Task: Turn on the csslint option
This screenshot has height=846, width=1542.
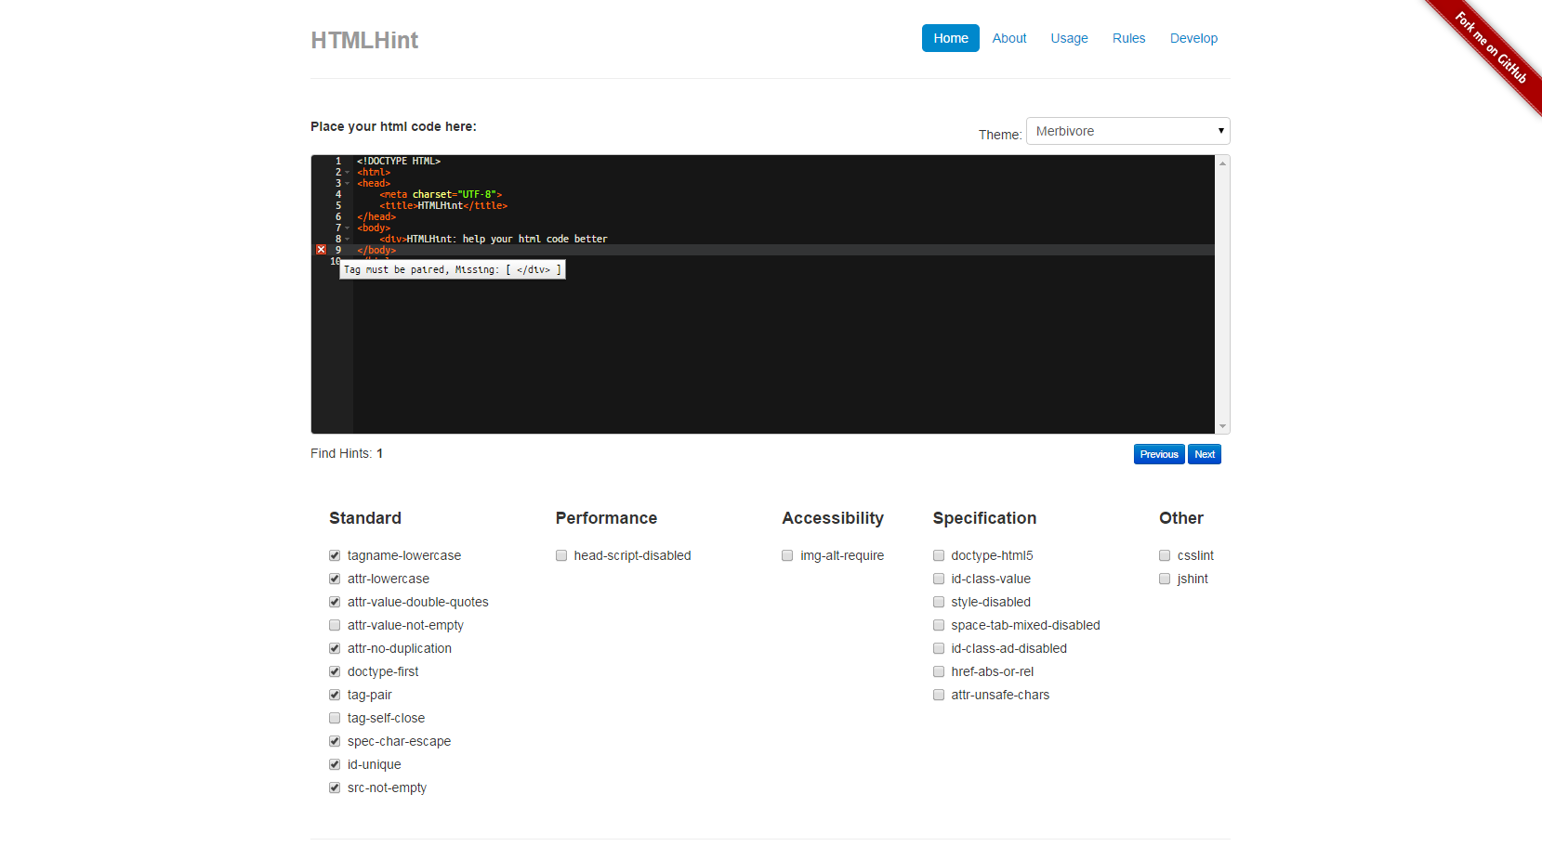Action: coord(1165,555)
